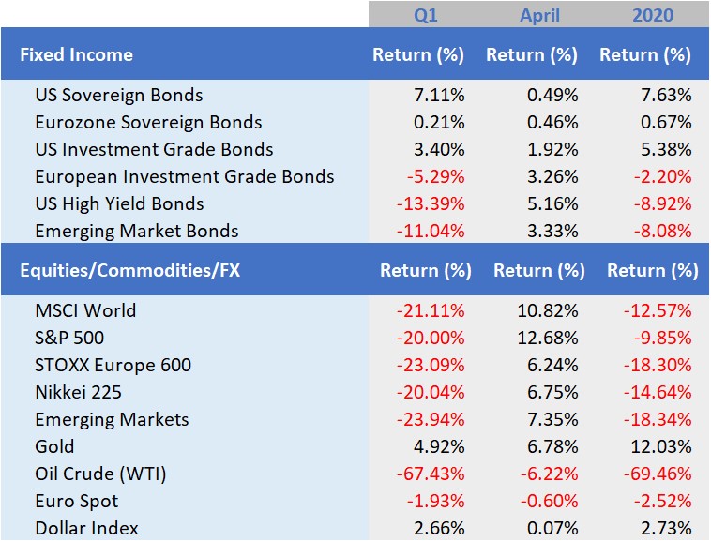
Task: Select the Fixed Income section header
Action: (x=76, y=54)
